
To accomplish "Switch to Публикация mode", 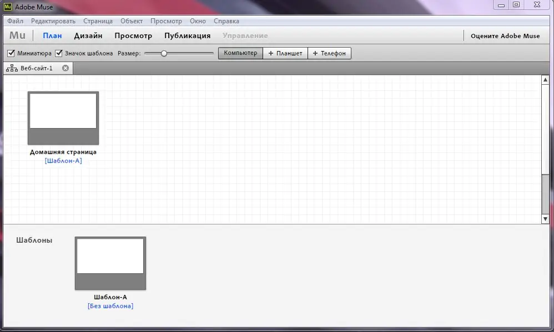I will (x=187, y=35).
